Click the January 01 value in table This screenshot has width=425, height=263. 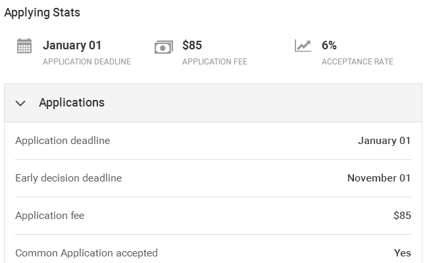pos(384,141)
